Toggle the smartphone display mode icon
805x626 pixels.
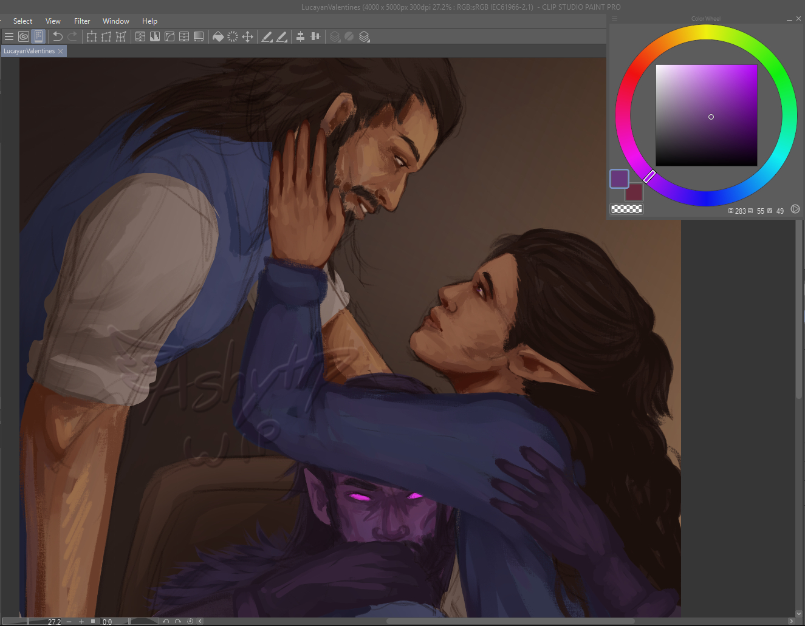pos(39,37)
